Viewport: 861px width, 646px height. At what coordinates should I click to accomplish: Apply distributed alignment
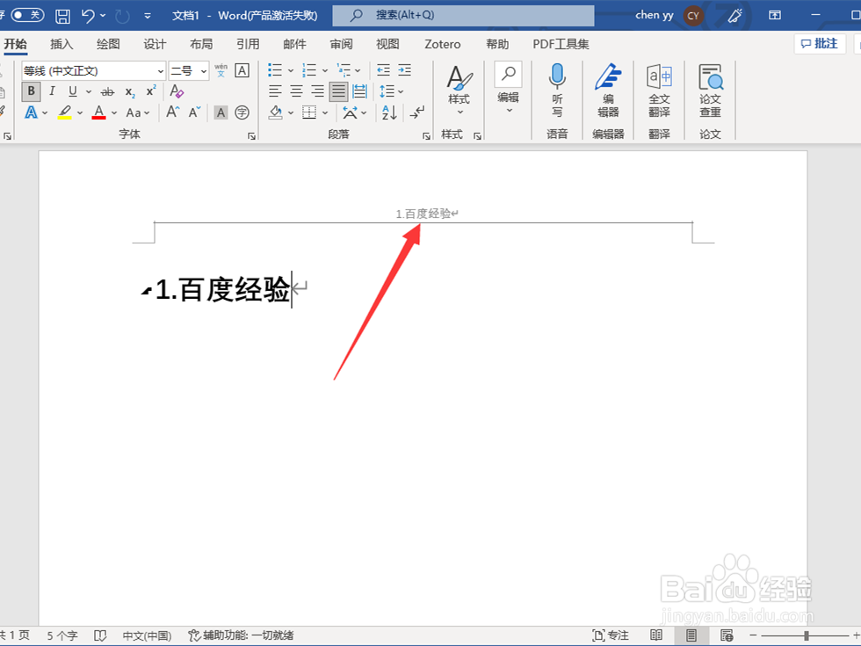coord(359,91)
